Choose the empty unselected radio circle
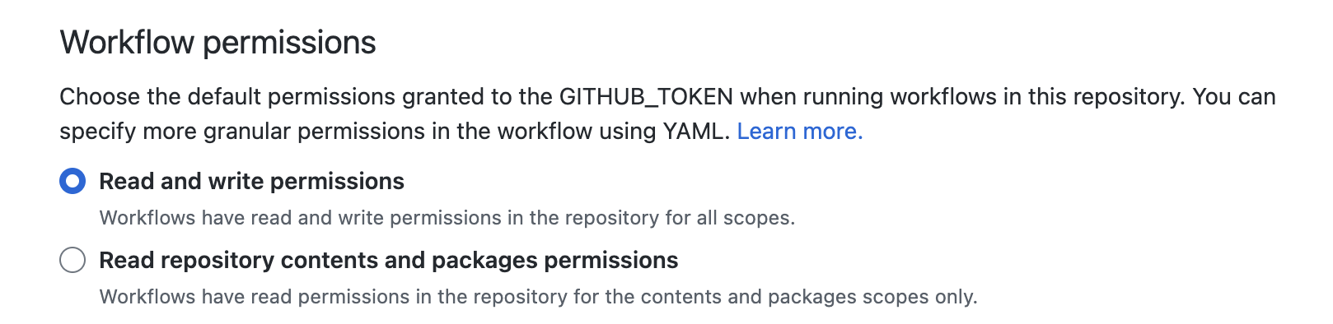The width and height of the screenshot is (1333, 324). click(72, 260)
